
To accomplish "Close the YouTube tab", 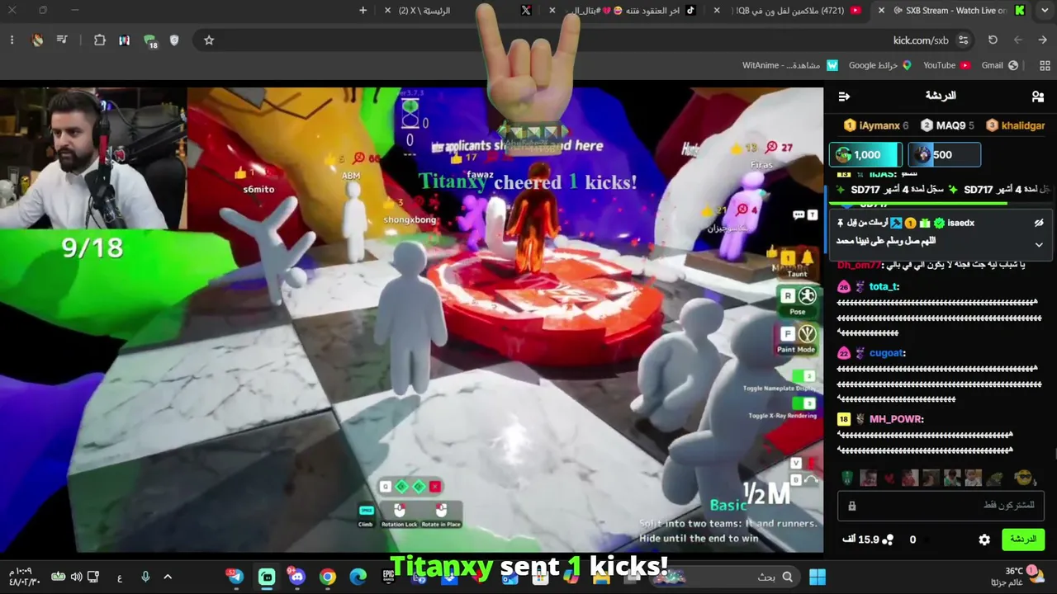I will [x=717, y=11].
